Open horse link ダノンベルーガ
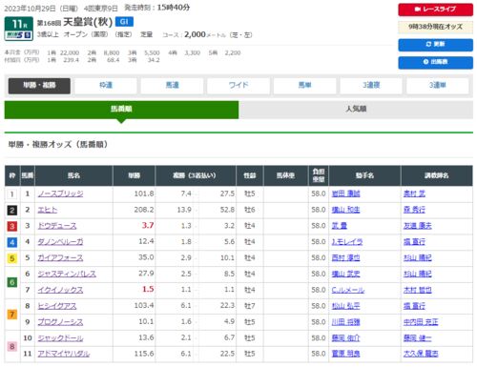 pos(60,242)
